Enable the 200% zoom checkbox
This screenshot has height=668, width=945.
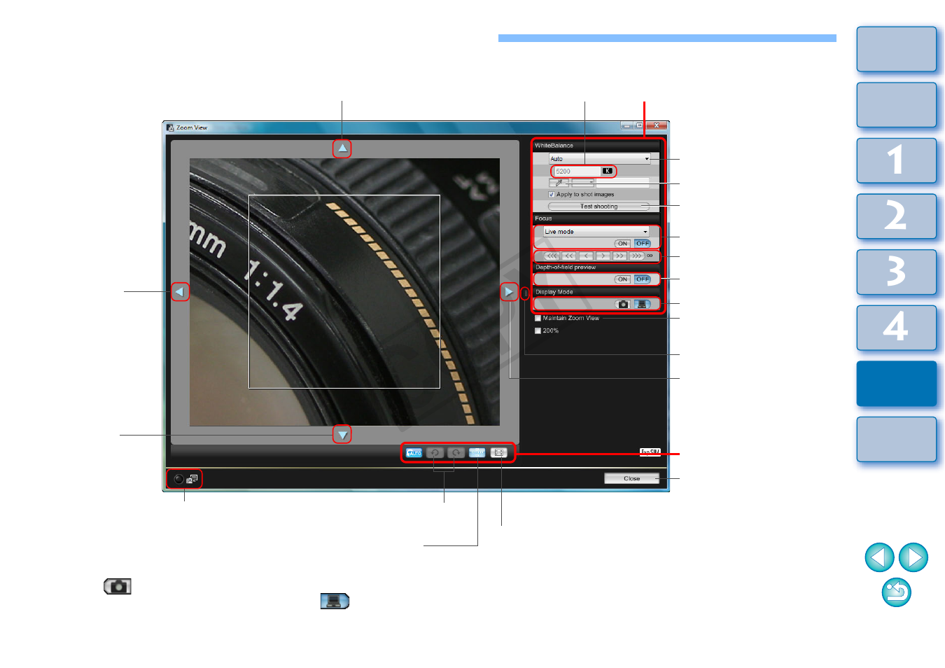click(538, 331)
